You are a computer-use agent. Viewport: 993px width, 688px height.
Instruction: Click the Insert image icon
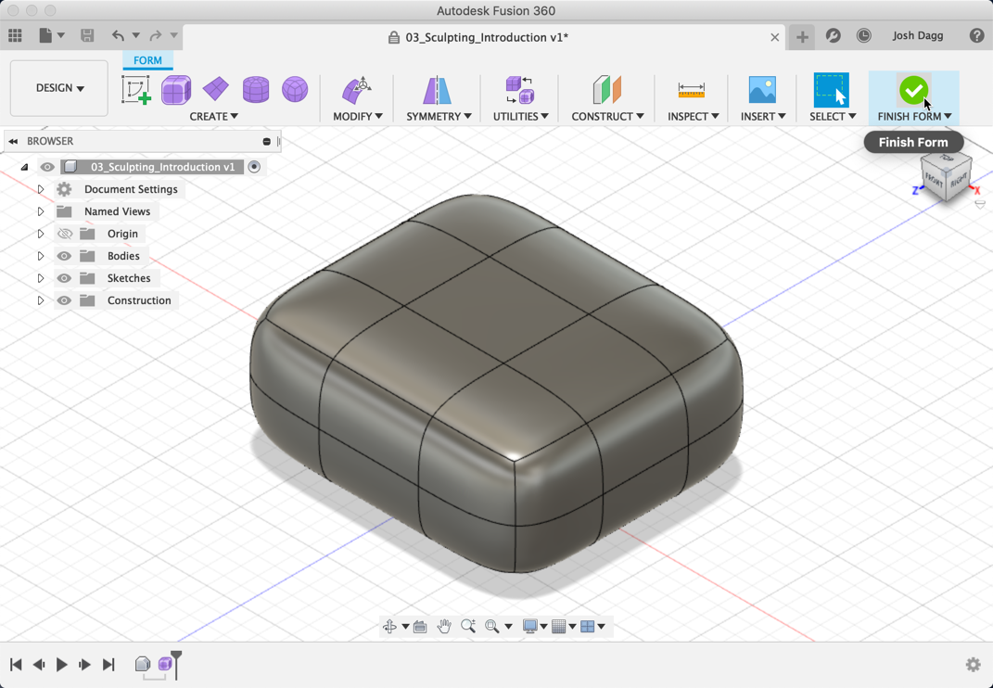point(762,90)
